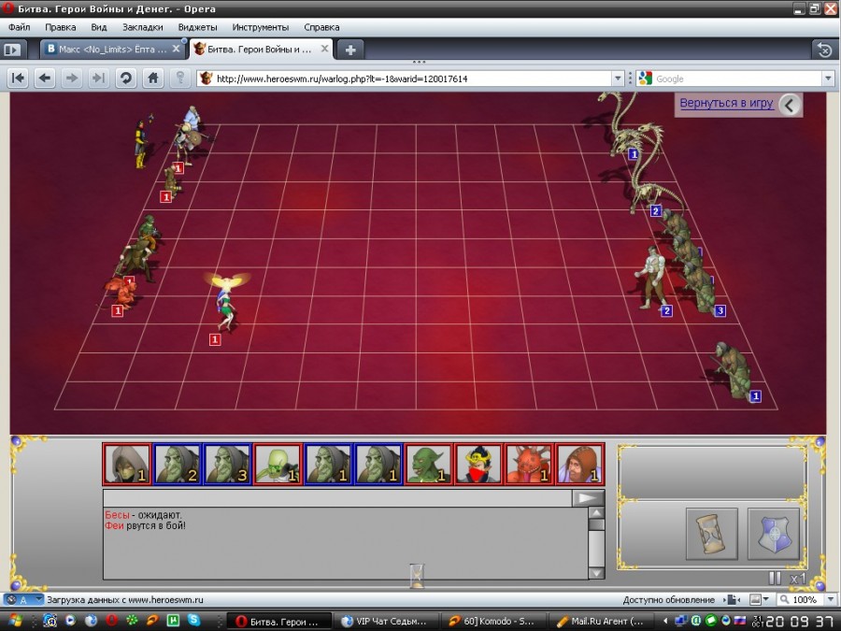841x631 pixels.
Task: Select hag portrait with count 2
Action: coord(178,464)
